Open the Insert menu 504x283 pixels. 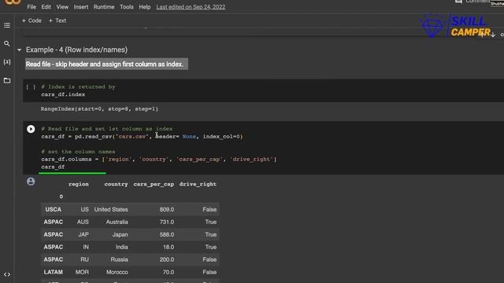(x=80, y=7)
